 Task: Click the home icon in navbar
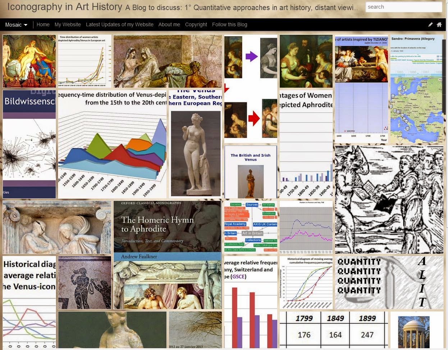pos(439,24)
